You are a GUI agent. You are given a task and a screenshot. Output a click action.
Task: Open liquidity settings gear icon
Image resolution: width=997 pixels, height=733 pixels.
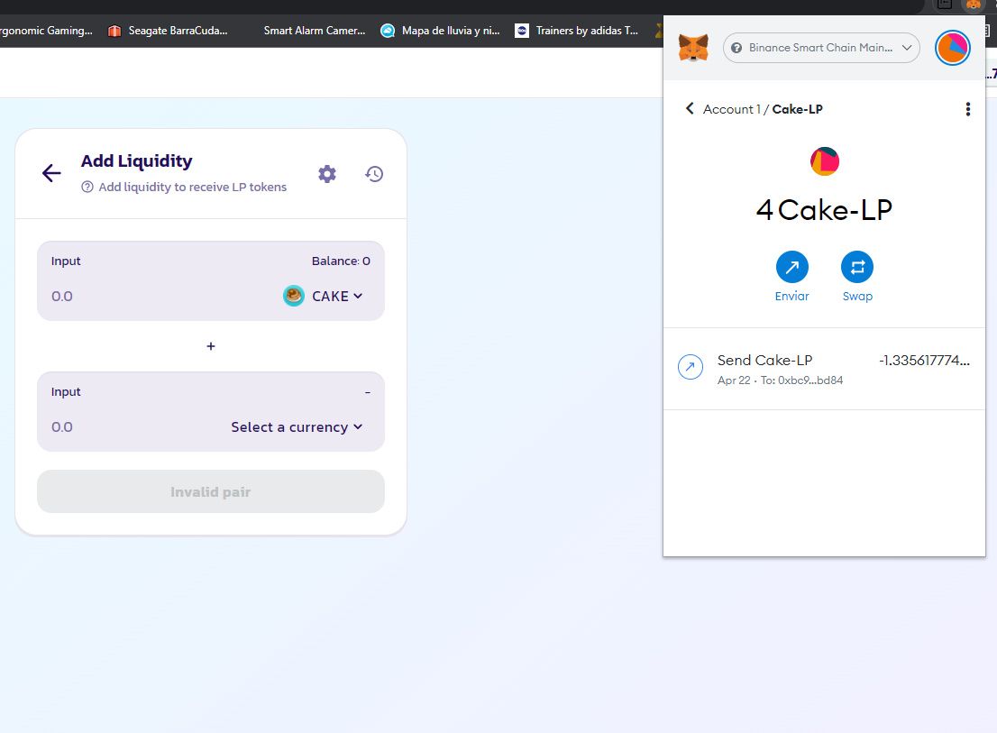click(x=327, y=173)
